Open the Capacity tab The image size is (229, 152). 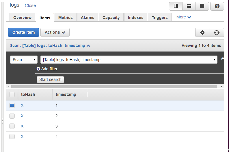pyautogui.click(x=111, y=18)
